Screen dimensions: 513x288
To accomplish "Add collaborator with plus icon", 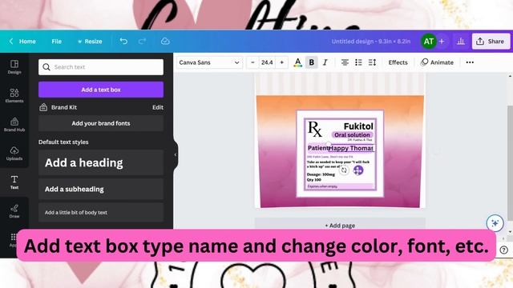I will [x=442, y=42].
